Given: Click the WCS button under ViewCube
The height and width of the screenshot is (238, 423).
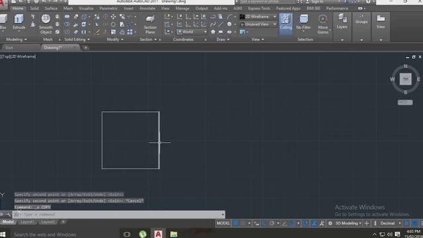Looking at the screenshot, I should [405, 102].
